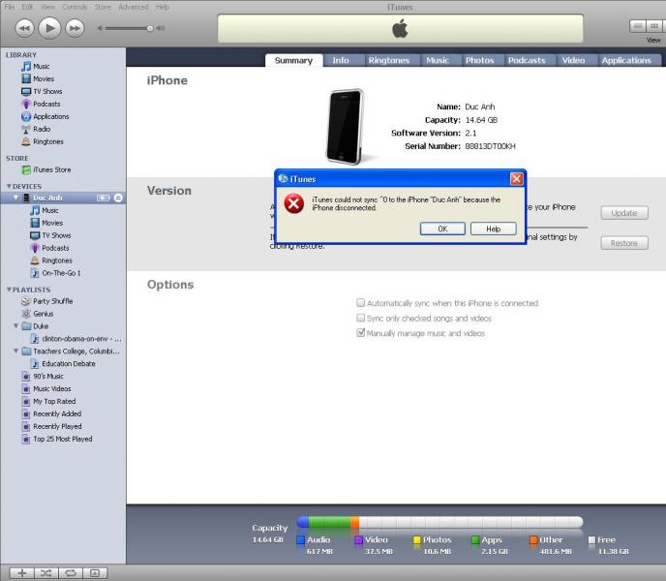Click Help in the error dialog
666x581 pixels.
493,229
